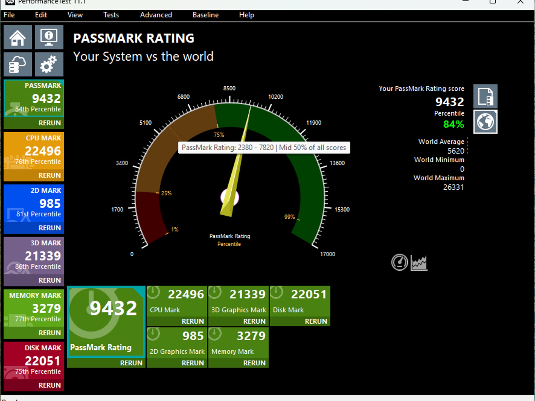Rerun the CPU Mark in sidebar
535x401 pixels.
pos(50,175)
